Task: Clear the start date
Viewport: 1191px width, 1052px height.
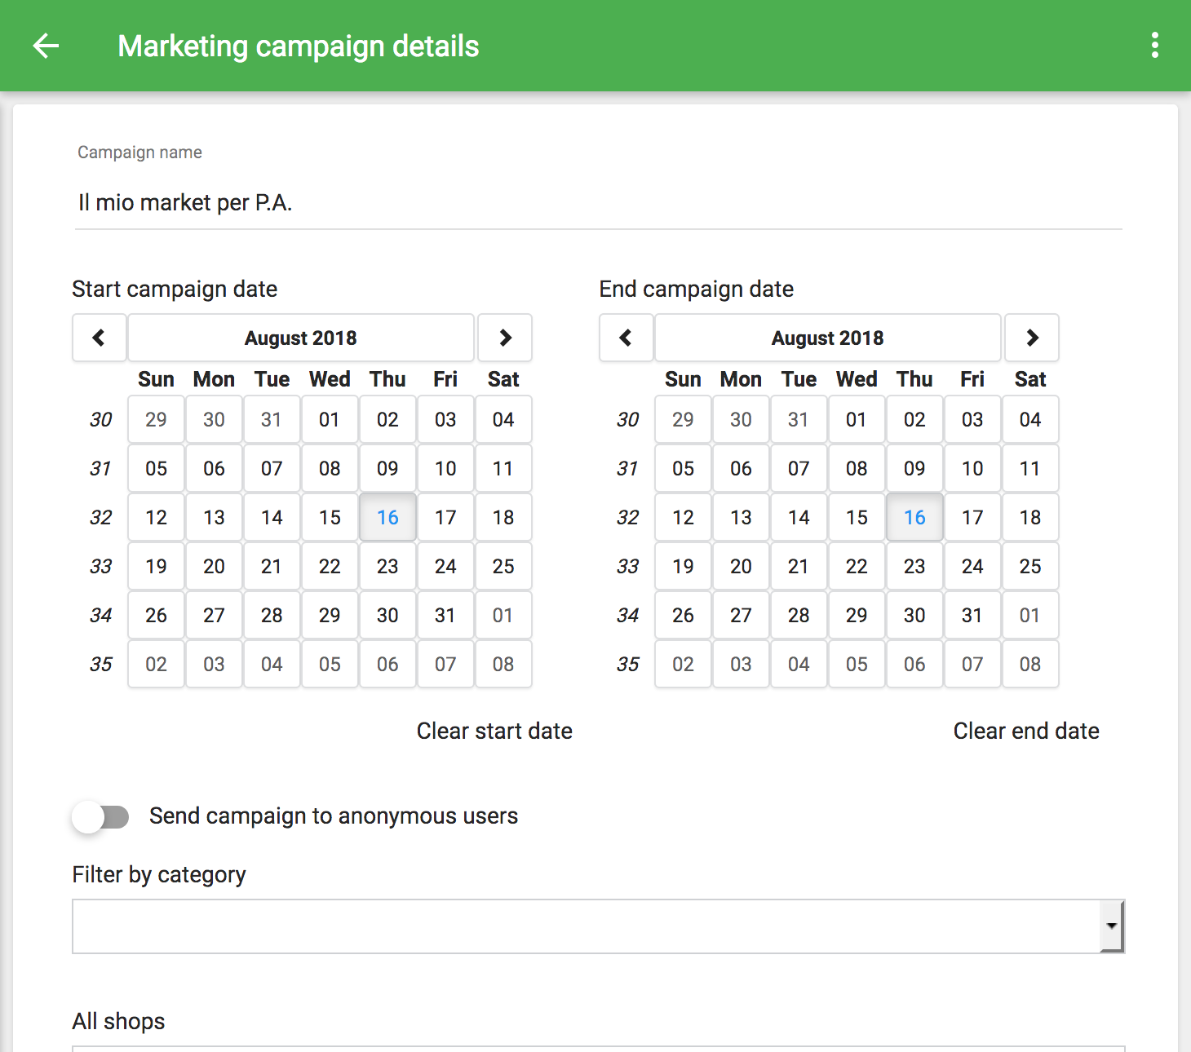Action: (x=494, y=731)
